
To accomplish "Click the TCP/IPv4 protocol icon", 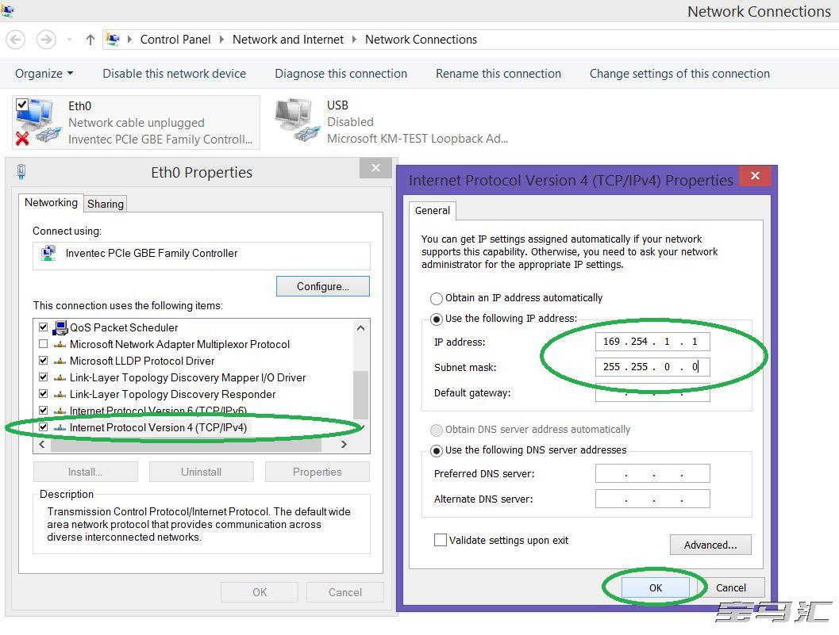I will pos(60,427).
